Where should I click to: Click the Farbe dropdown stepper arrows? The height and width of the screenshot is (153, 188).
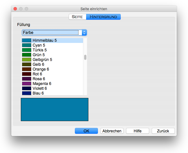pyautogui.click(x=84, y=32)
